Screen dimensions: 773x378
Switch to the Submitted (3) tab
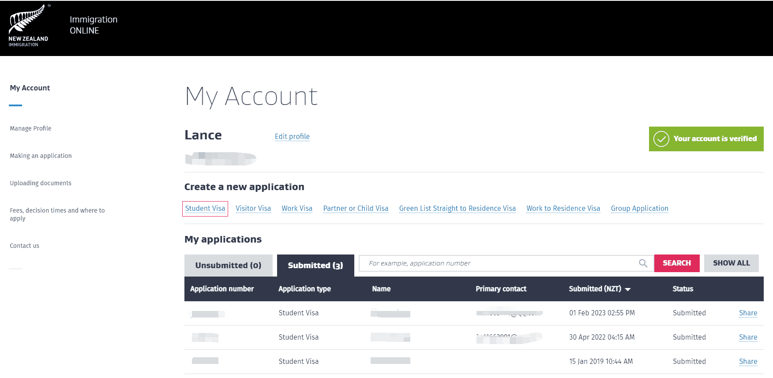315,266
